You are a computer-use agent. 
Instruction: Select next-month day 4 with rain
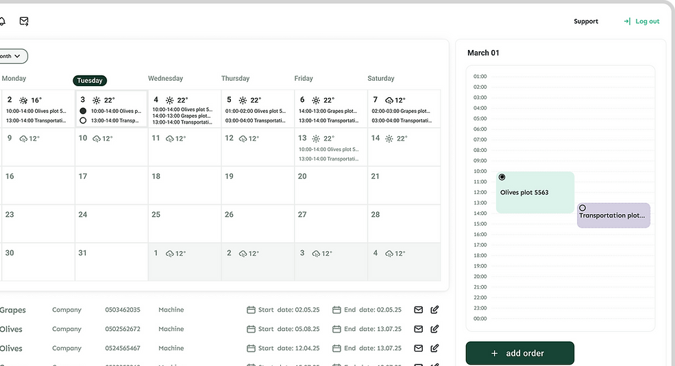click(x=404, y=262)
